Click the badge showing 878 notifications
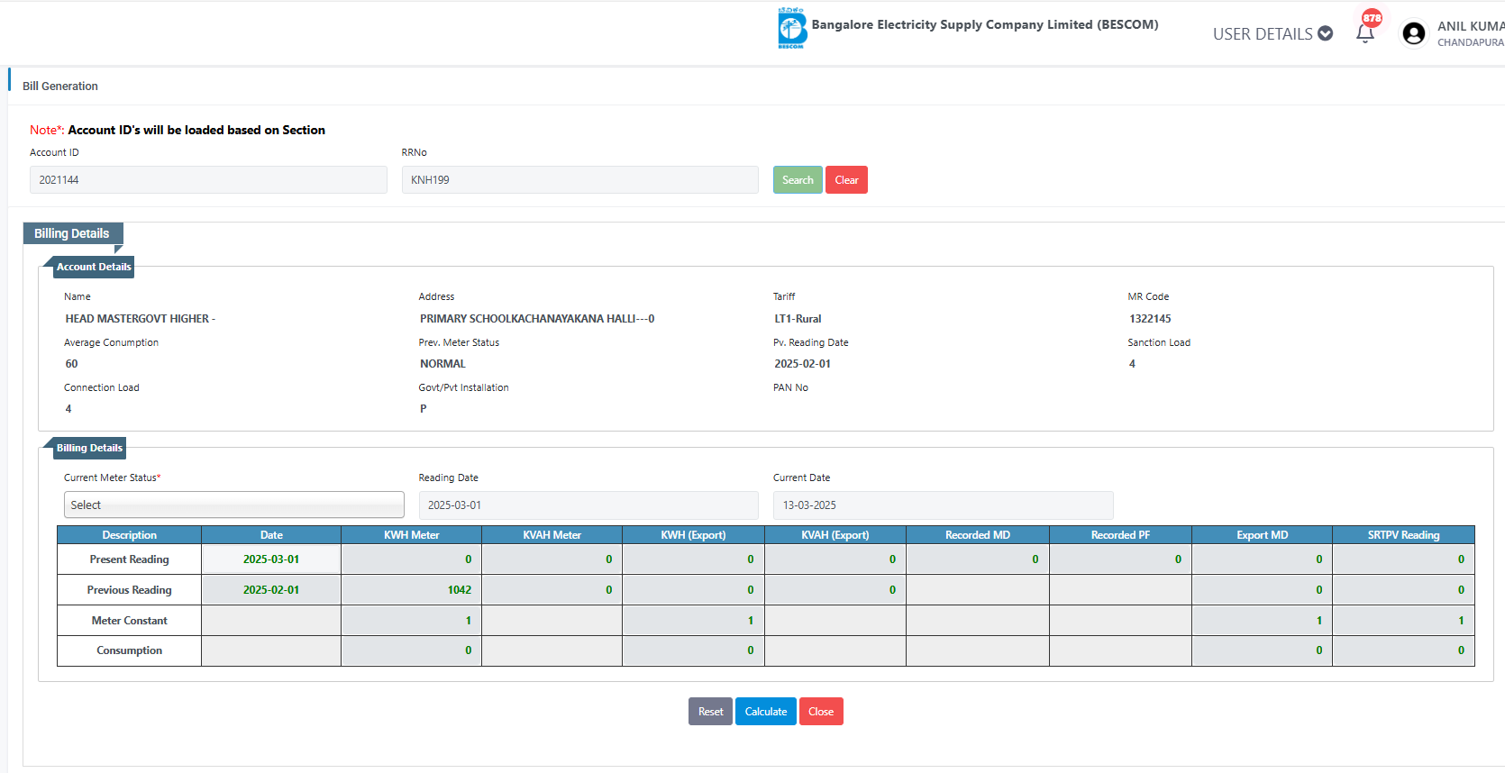This screenshot has width=1505, height=773. (1372, 18)
